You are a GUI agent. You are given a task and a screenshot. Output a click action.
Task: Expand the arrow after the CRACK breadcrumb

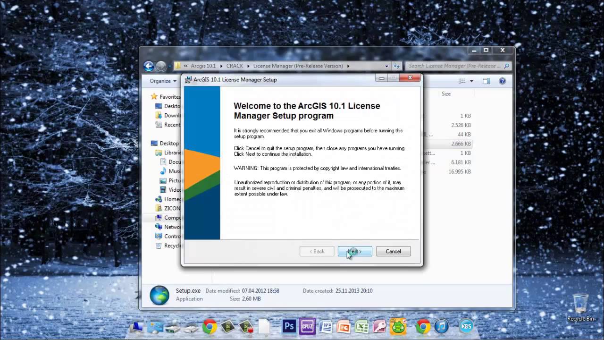[x=248, y=66]
